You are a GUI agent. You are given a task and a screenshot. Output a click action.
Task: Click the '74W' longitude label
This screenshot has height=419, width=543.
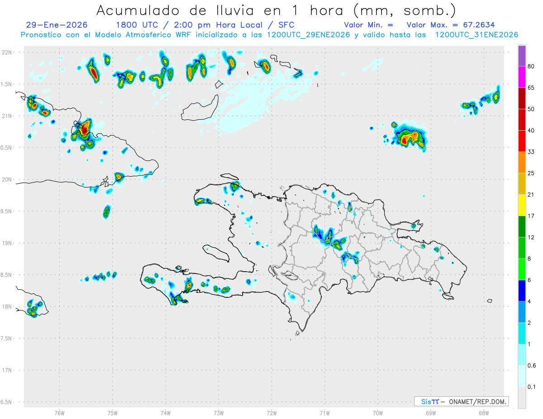166,413
